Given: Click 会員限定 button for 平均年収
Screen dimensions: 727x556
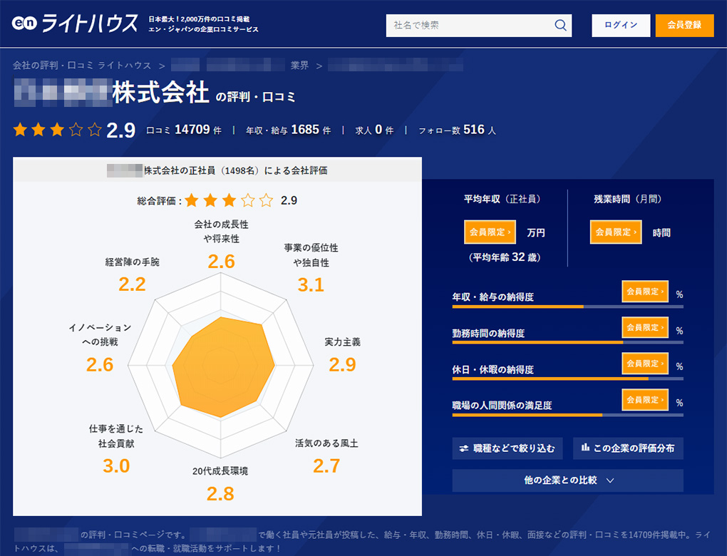Looking at the screenshot, I should (x=490, y=232).
